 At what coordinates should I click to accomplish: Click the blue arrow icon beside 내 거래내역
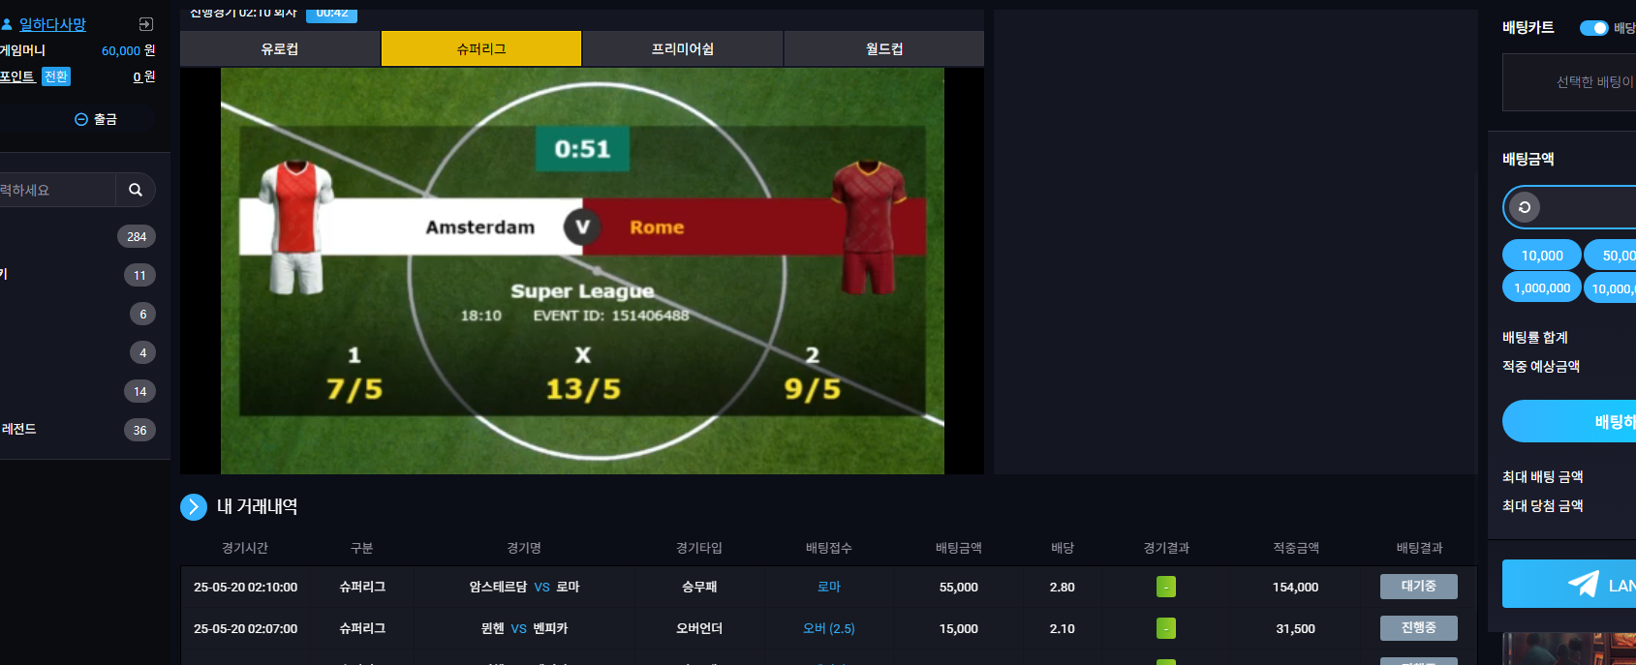click(x=194, y=506)
